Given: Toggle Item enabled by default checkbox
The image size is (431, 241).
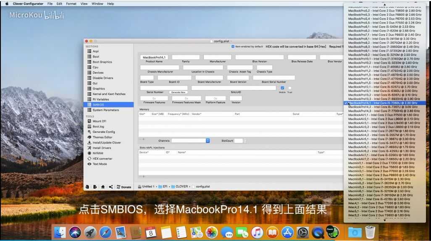Looking at the screenshot, I should pos(233,47).
